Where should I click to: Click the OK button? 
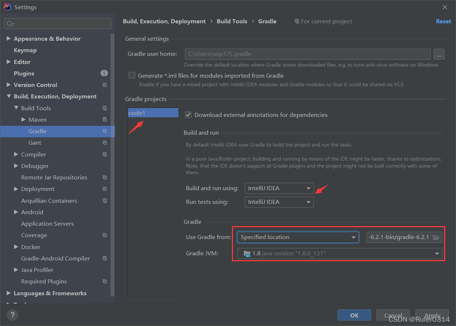pos(354,315)
